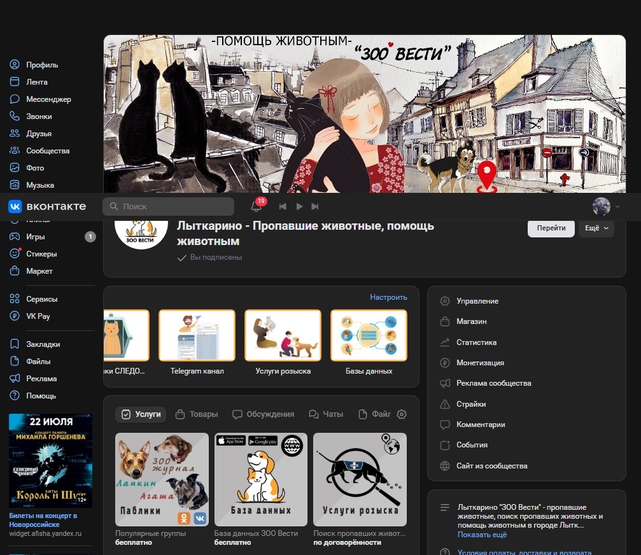Open Монетизация in the community menu
641x555 pixels.
pyautogui.click(x=472, y=363)
